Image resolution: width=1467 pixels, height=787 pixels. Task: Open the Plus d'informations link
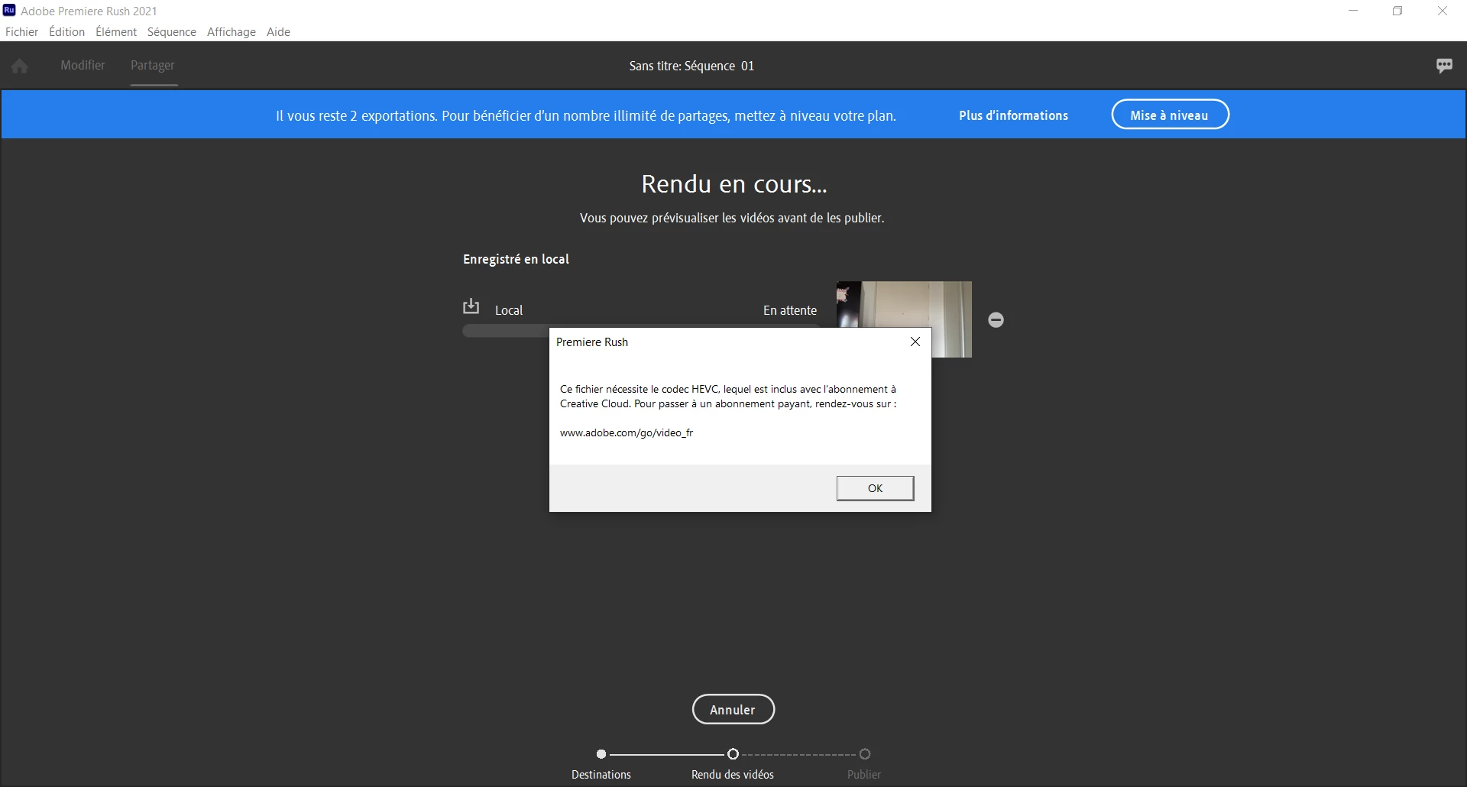click(x=1013, y=115)
